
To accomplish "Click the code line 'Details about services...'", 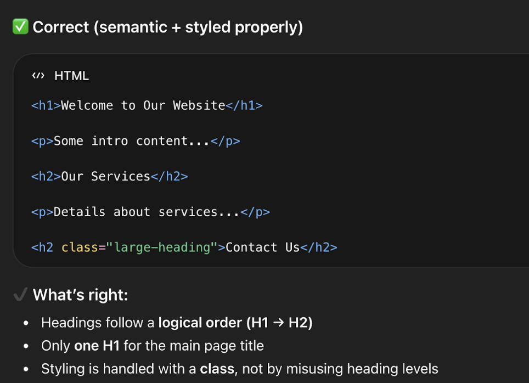I will (150, 212).
